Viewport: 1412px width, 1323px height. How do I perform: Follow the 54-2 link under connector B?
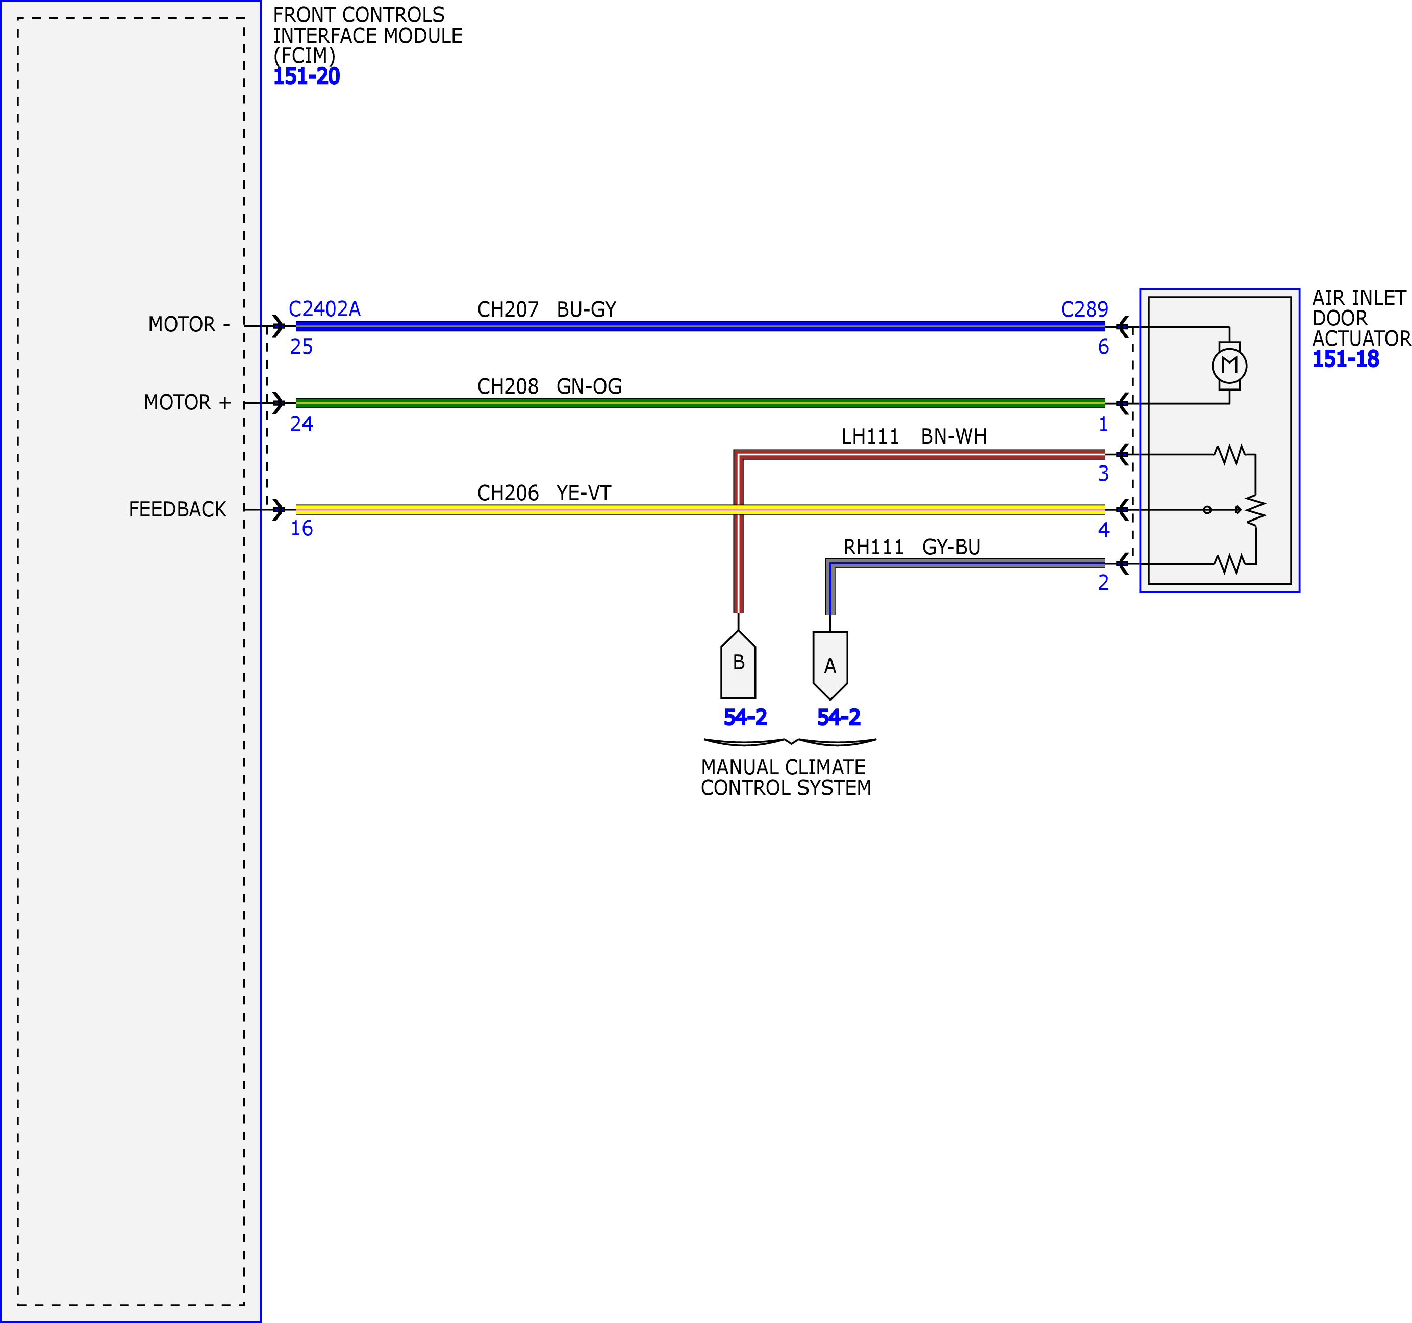[x=745, y=717]
